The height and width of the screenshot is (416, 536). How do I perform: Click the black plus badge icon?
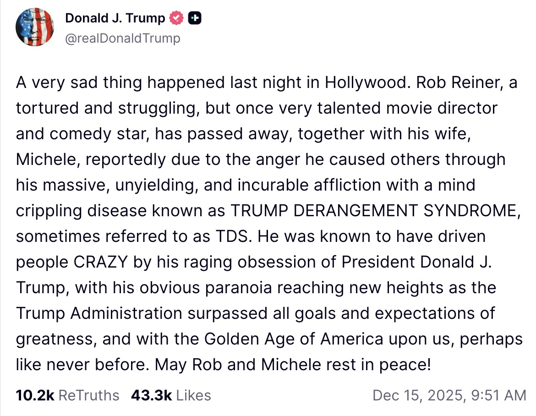[195, 18]
